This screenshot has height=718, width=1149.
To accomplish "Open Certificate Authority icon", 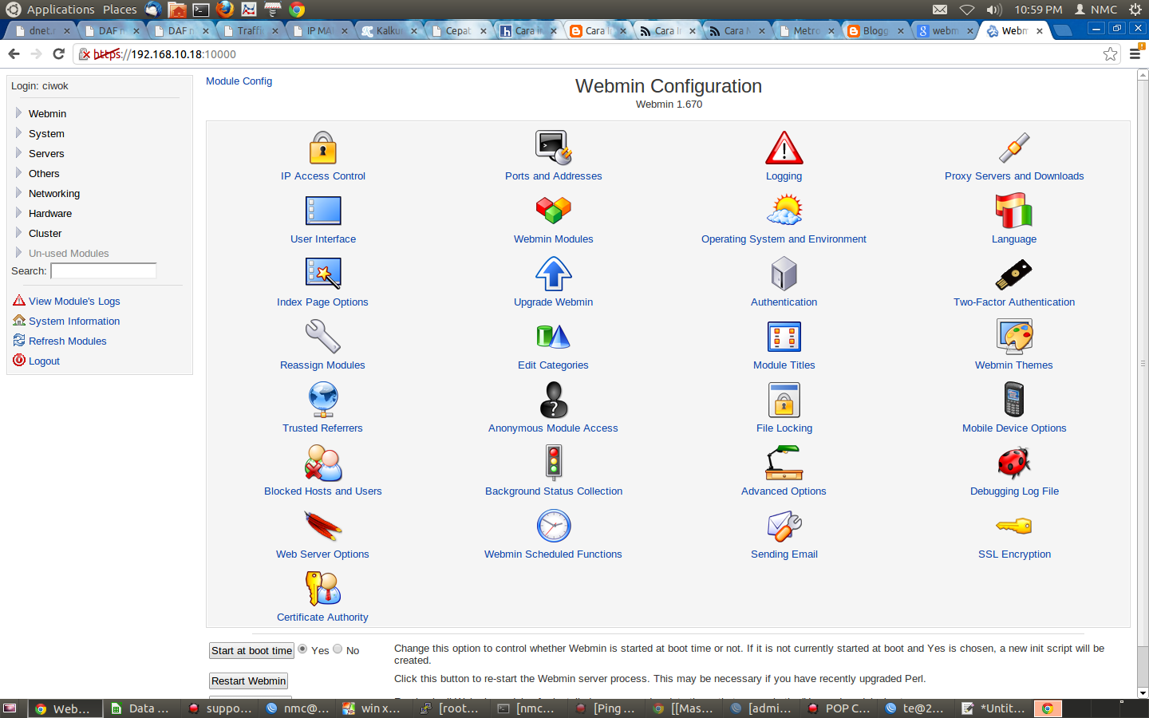I will [323, 589].
